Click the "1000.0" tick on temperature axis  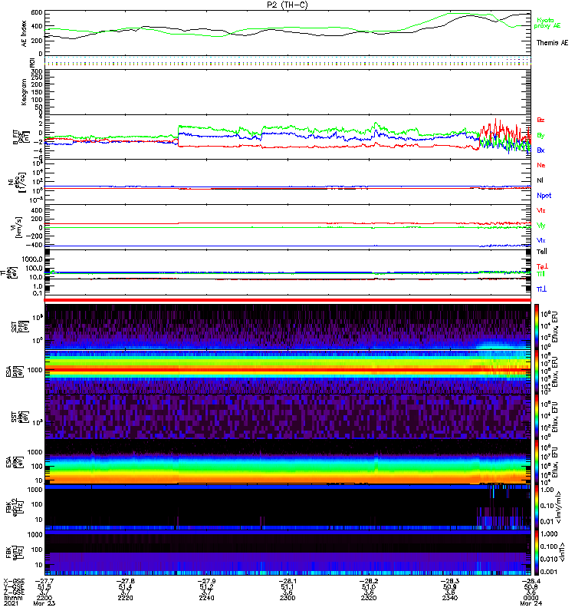(x=32, y=259)
